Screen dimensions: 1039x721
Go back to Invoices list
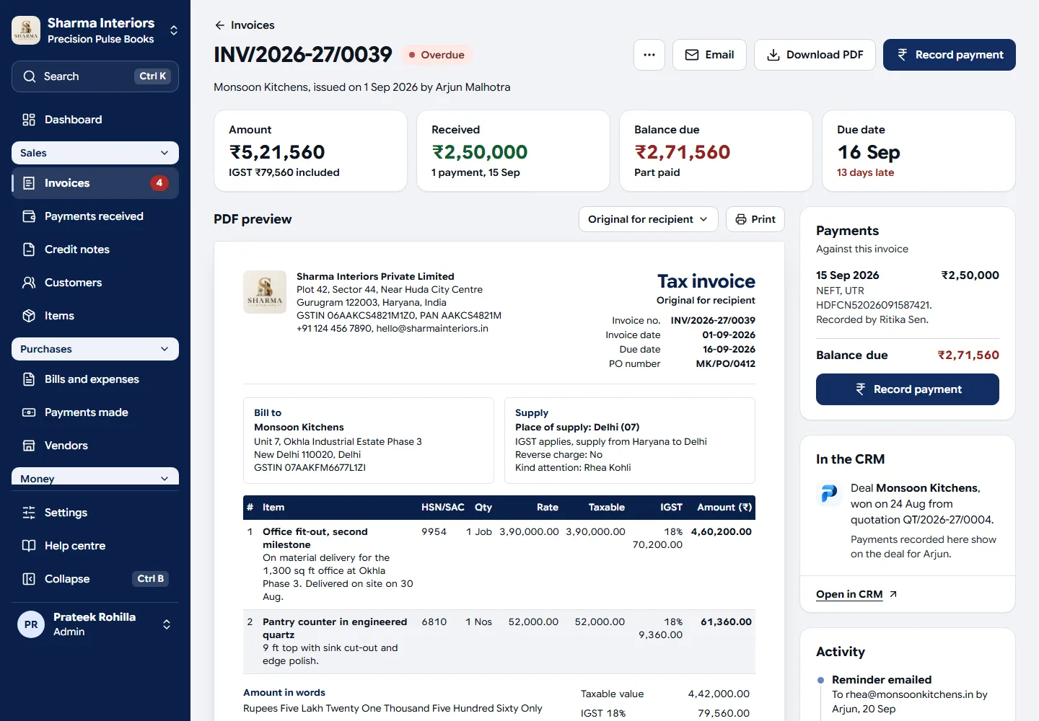point(245,25)
